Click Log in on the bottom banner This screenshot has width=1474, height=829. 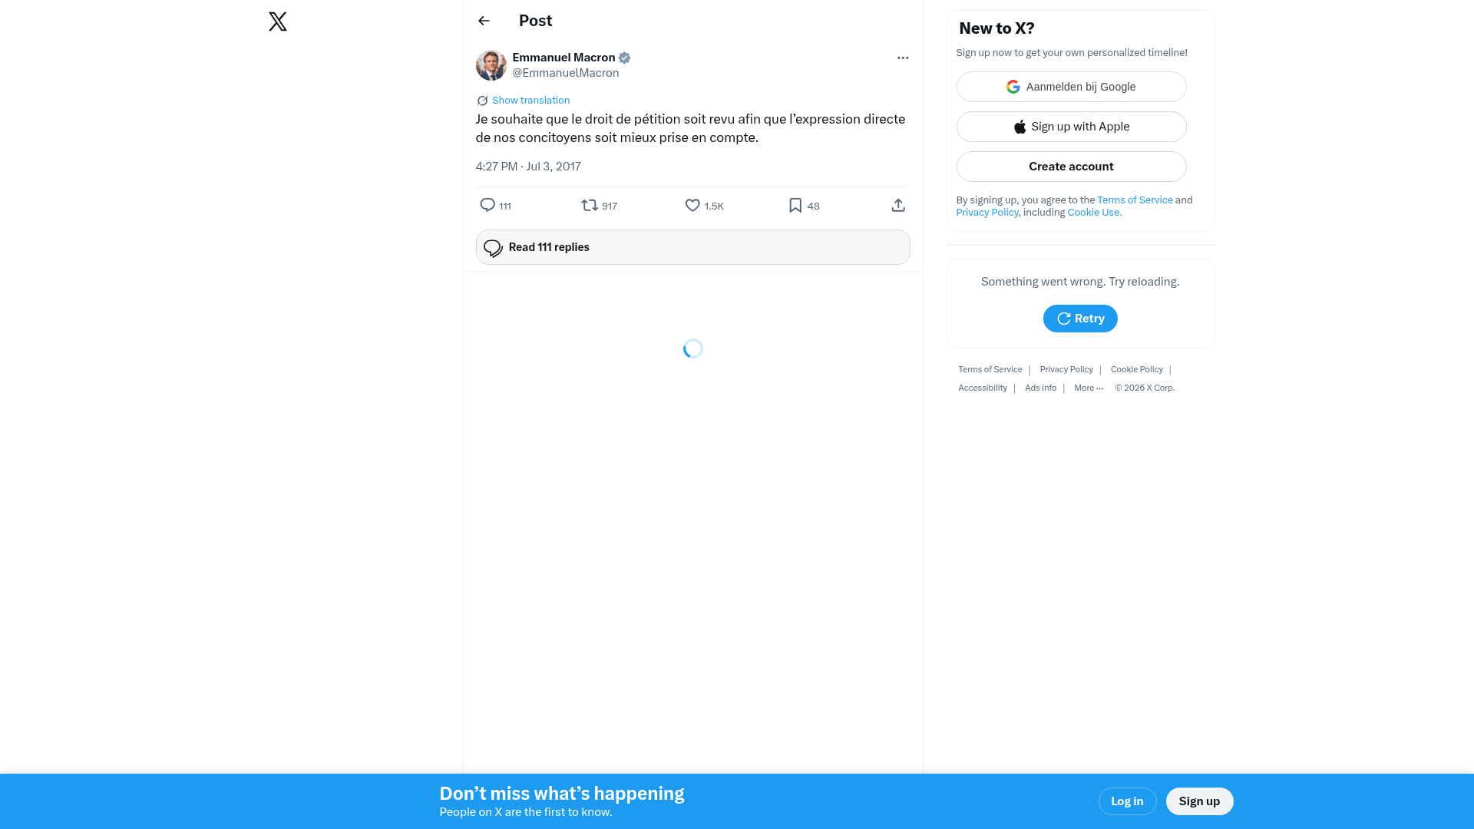(x=1127, y=801)
